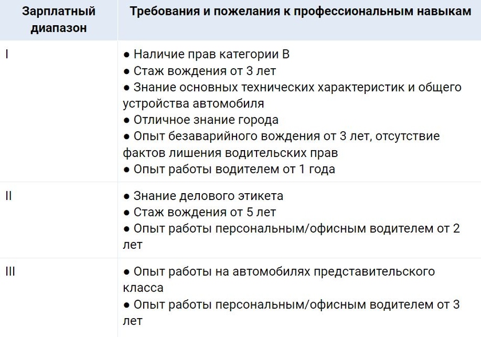Click the text "Стаж вождения от 5 лет"
481x337 pixels.
click(204, 212)
